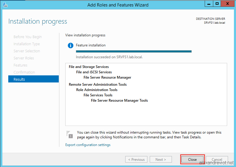Select File and Storage Services entry
The width and height of the screenshot is (236, 167).
tap(89, 67)
